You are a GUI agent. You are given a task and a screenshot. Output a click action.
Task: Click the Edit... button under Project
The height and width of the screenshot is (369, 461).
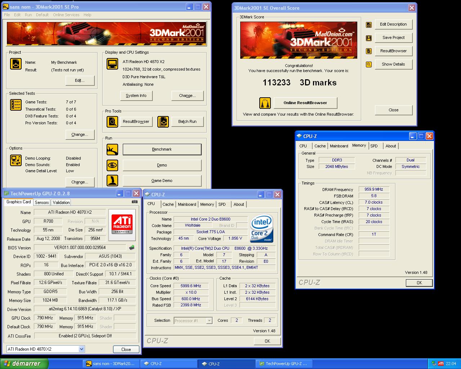80,81
